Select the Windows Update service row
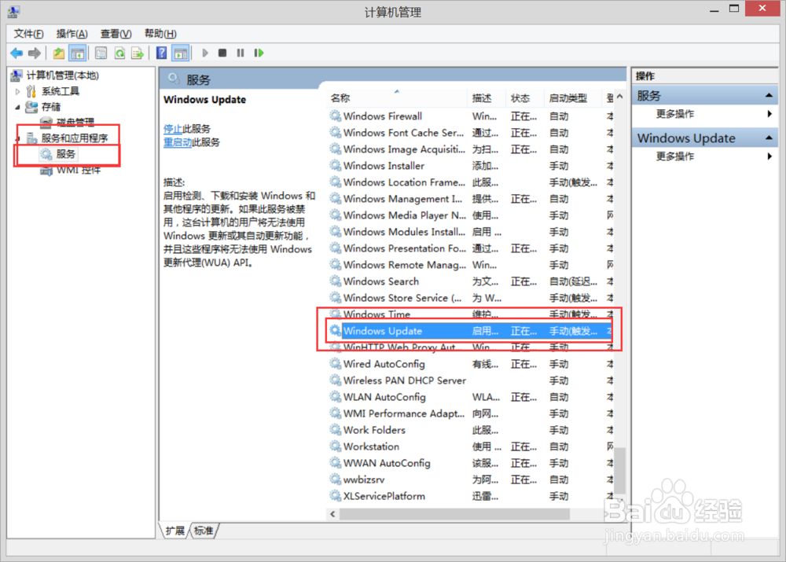Screen dimensions: 786x562 point(470,331)
